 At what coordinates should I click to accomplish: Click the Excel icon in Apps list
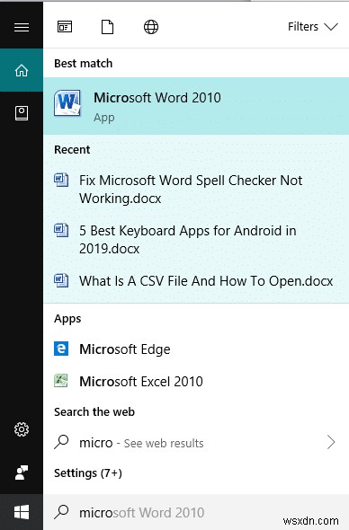(x=61, y=381)
